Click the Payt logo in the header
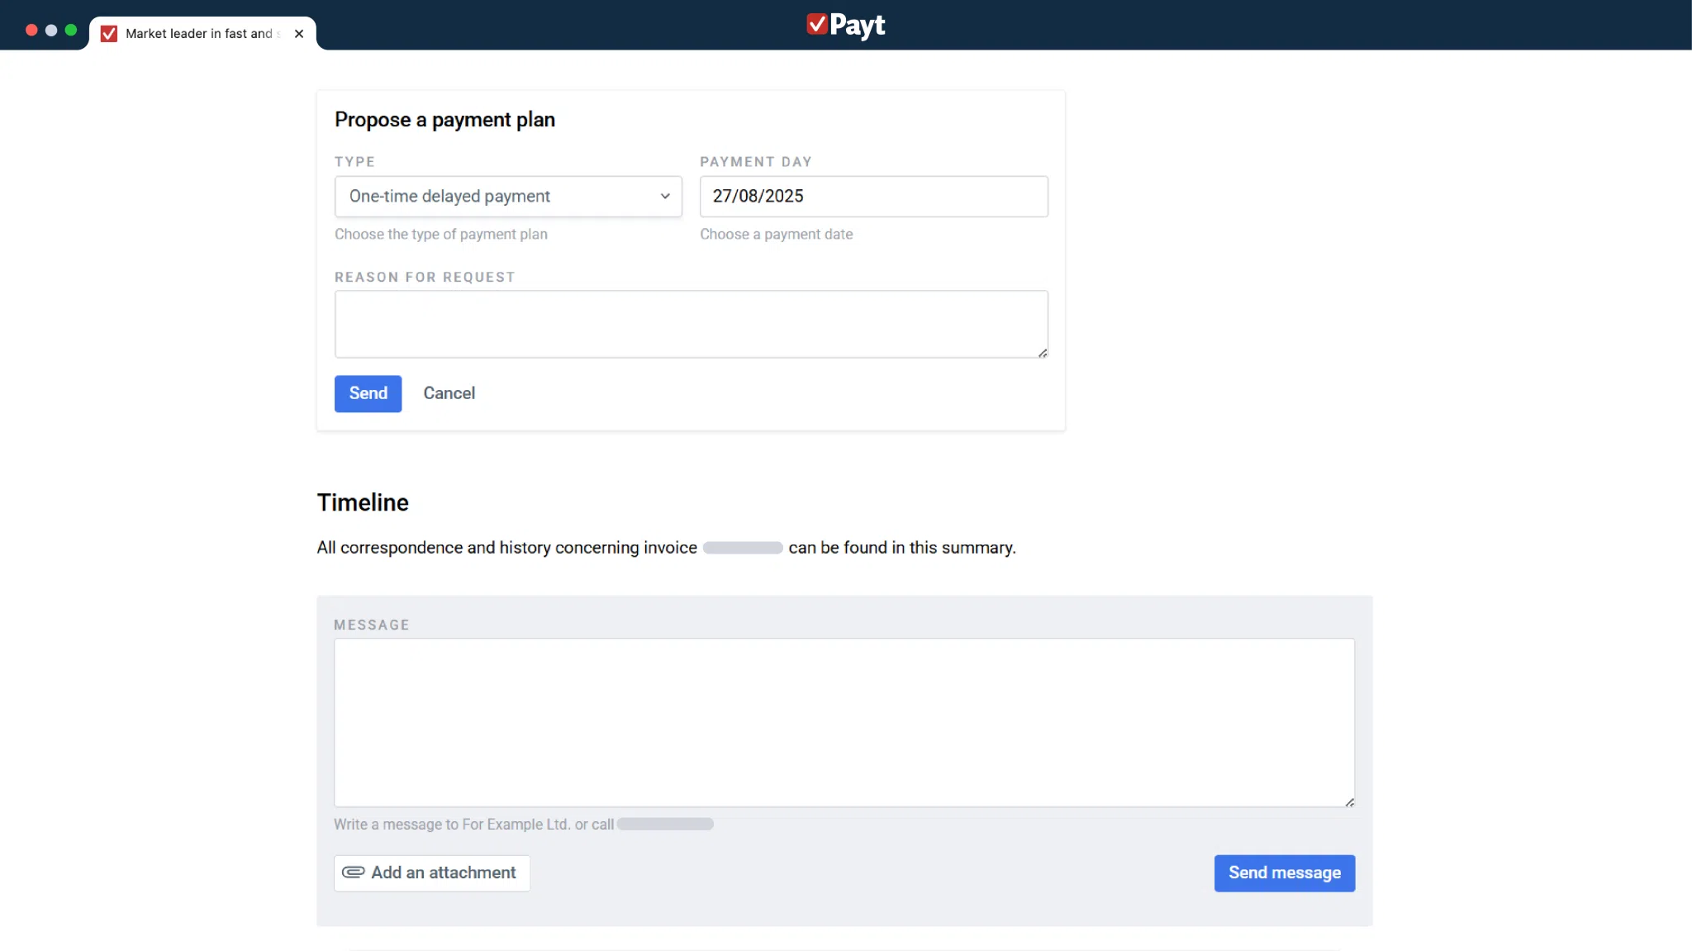Image resolution: width=1692 pixels, height=951 pixels. pos(845,25)
